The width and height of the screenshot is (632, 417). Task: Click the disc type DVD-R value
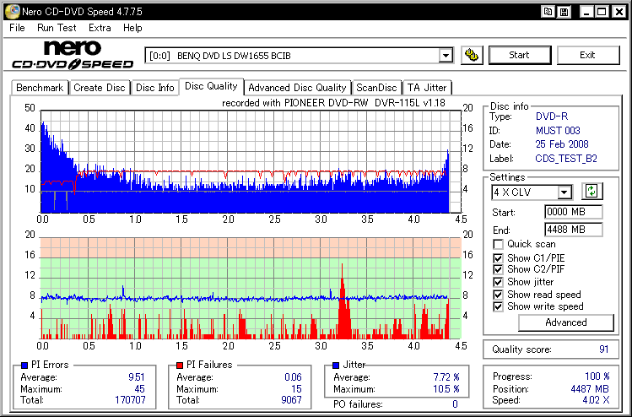pyautogui.click(x=551, y=116)
